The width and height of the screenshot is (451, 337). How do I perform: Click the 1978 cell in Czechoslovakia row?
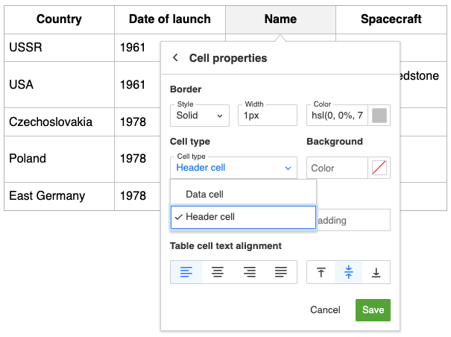click(138, 122)
